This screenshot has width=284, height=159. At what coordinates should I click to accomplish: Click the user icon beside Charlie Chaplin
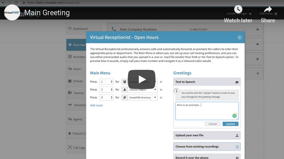(125, 90)
